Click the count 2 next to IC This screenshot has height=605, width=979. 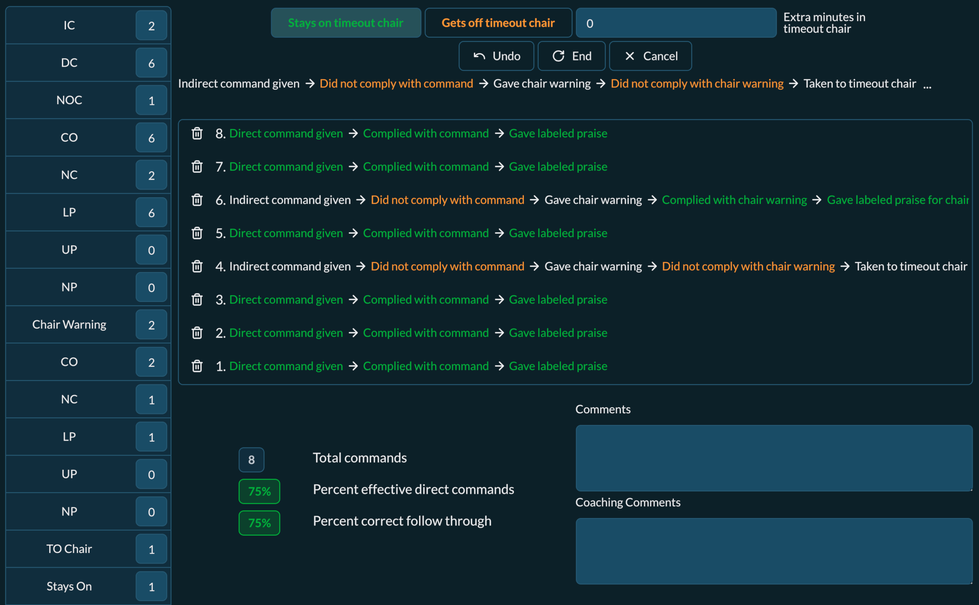coord(151,25)
